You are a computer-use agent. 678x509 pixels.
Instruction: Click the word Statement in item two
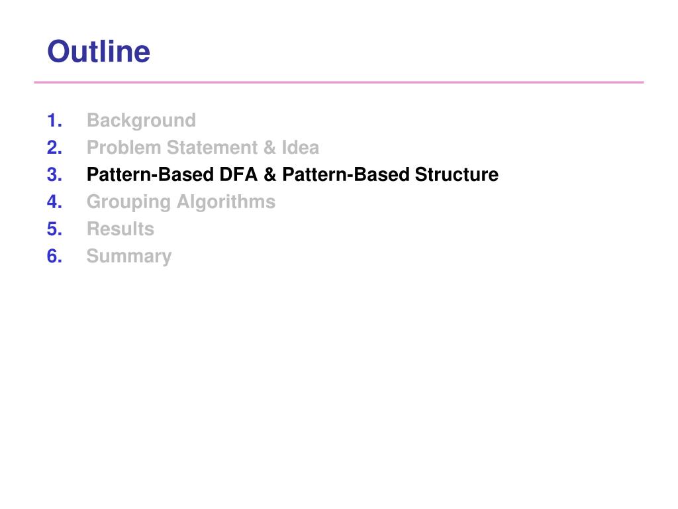[x=213, y=148]
